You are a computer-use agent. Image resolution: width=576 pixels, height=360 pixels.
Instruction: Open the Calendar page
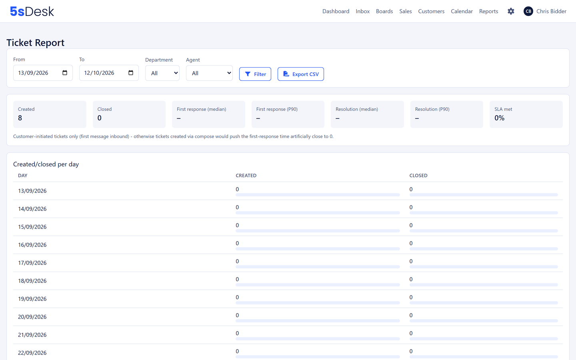462,11
